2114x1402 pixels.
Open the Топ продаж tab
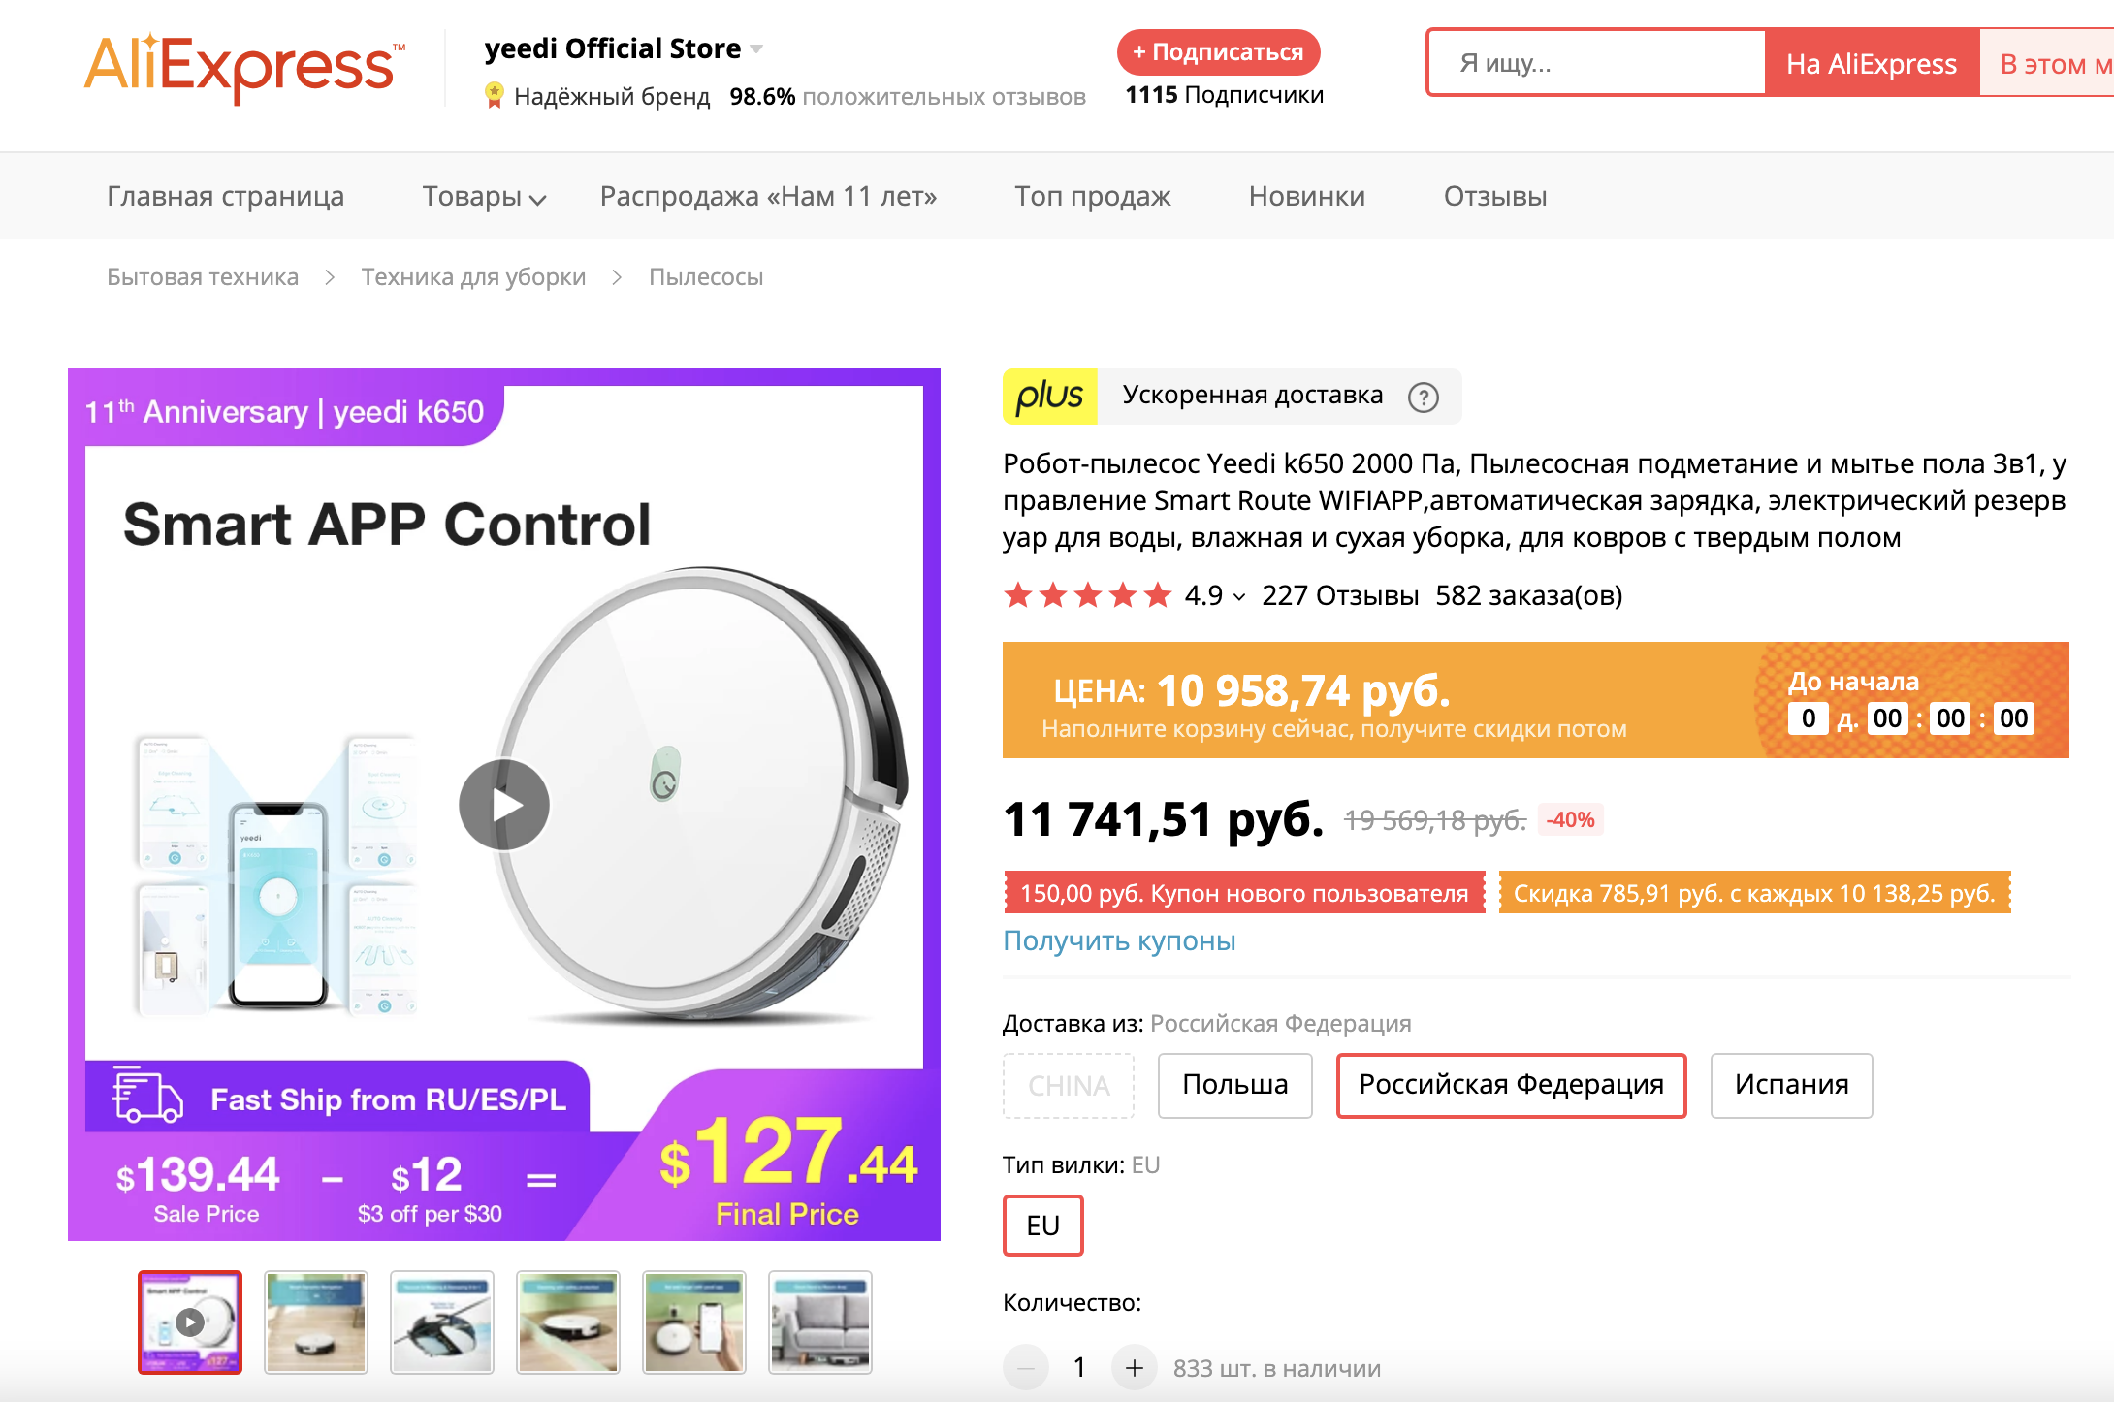[x=1092, y=197]
